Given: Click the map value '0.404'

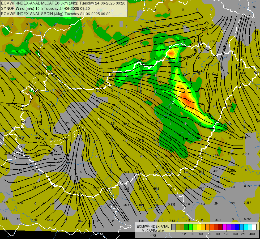Looking at the screenshot, I should [248, 219].
